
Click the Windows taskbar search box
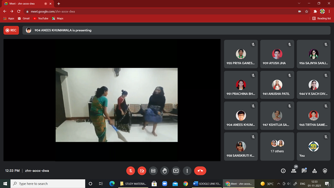pyautogui.click(x=48, y=184)
